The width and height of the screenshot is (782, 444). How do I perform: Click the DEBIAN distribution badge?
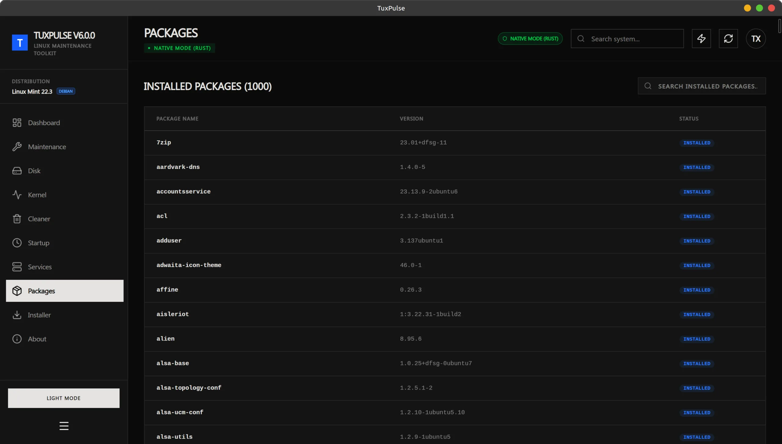(66, 91)
